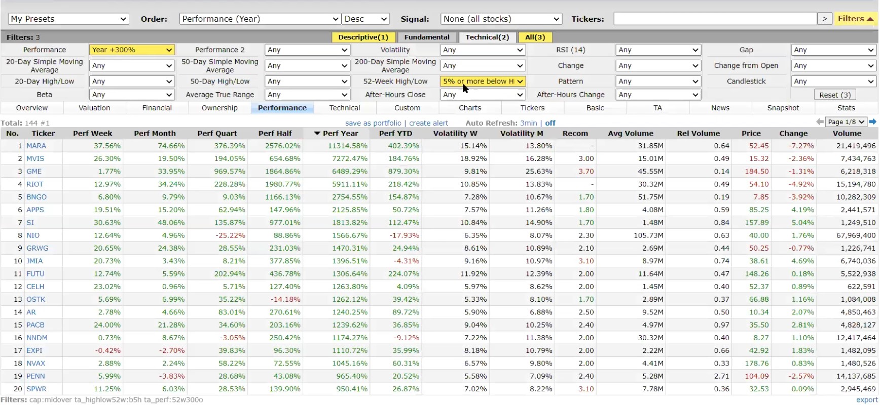
Task: Collapse the Filters panel
Action: pos(856,19)
